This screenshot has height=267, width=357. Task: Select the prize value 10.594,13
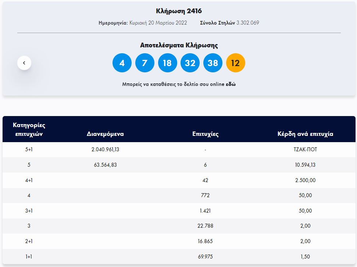click(x=305, y=165)
